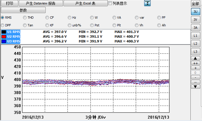Switch to the 3V channel view
This screenshot has width=202, height=121.
(x=195, y=19)
